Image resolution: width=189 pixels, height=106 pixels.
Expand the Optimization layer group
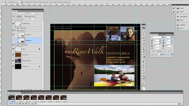[16, 28]
